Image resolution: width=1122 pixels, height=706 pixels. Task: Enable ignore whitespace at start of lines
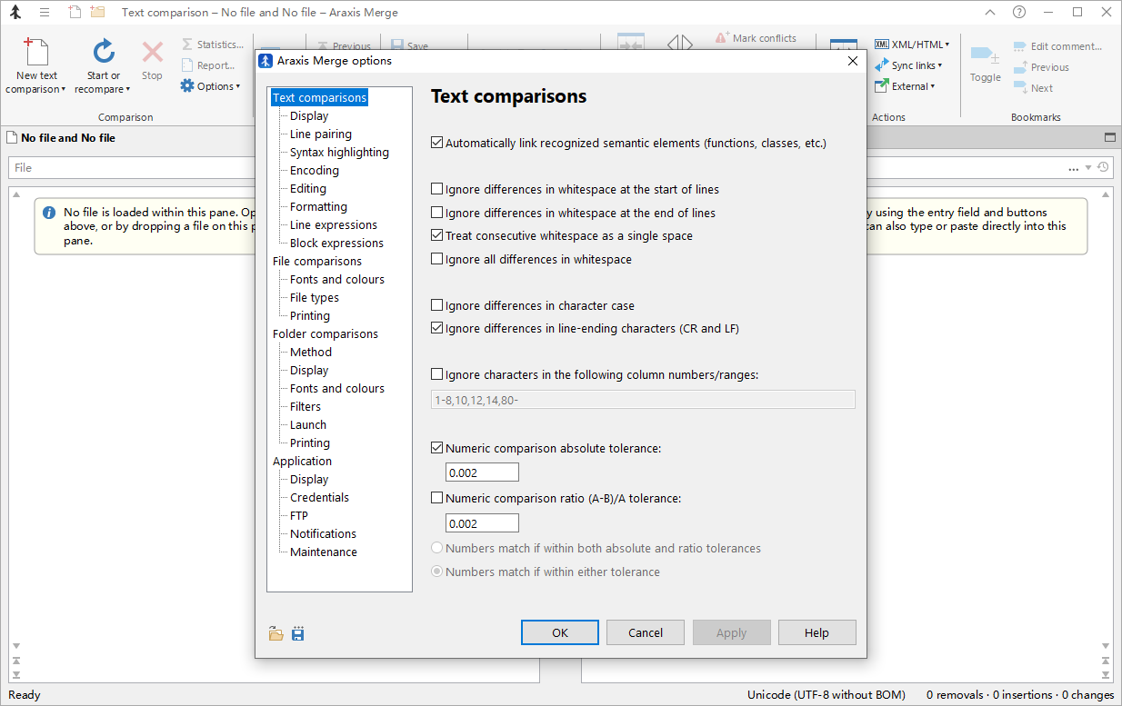click(437, 190)
